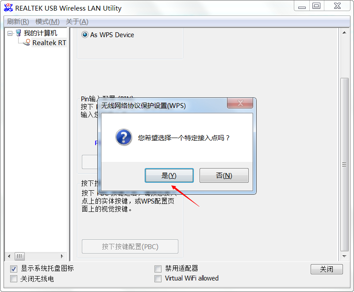
Task: Open the 模式(M) menu
Action: click(47, 22)
